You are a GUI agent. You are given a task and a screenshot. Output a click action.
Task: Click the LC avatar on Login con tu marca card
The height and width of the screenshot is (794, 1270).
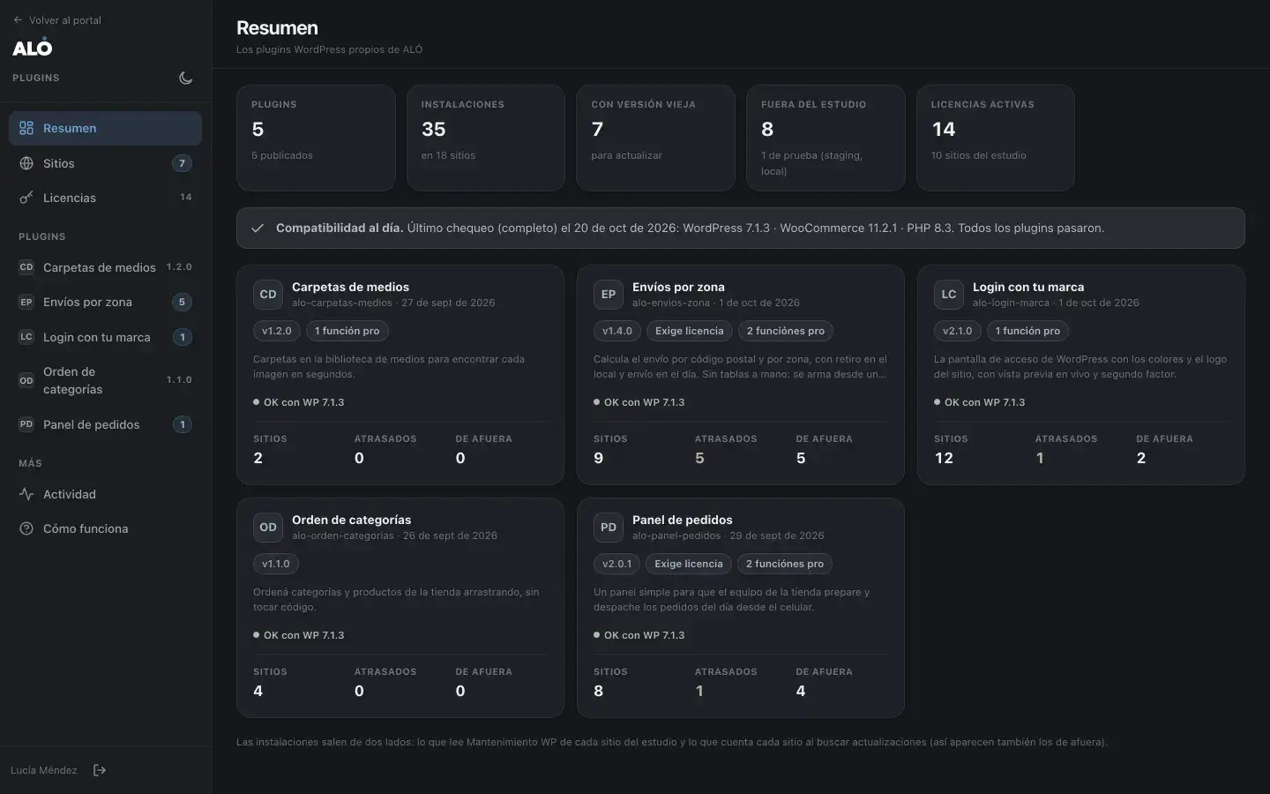click(949, 295)
